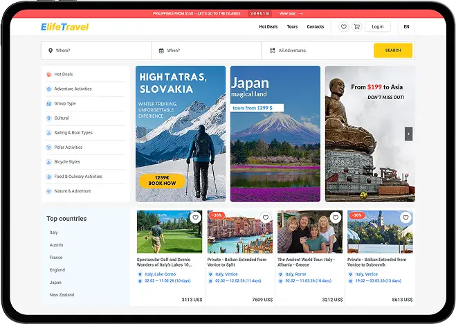Click the ElifeTravel logo
Image resolution: width=456 pixels, height=324 pixels.
point(64,27)
